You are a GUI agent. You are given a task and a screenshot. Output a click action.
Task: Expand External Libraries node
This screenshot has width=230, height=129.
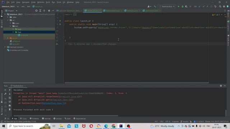[5, 47]
